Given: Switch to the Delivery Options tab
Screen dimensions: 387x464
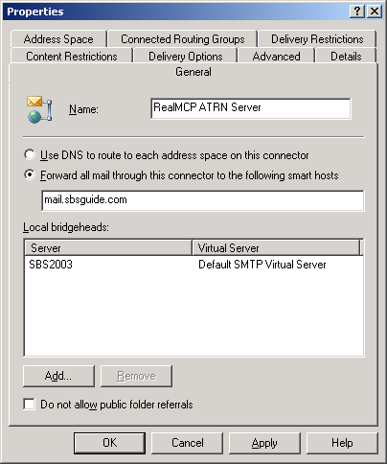Looking at the screenshot, I should click(185, 57).
